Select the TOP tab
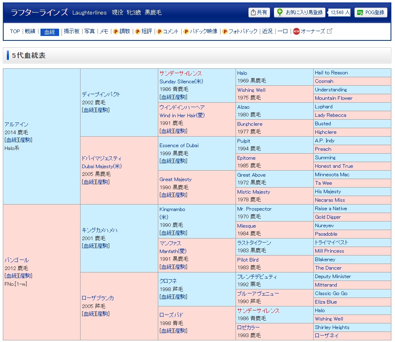 click(x=15, y=31)
